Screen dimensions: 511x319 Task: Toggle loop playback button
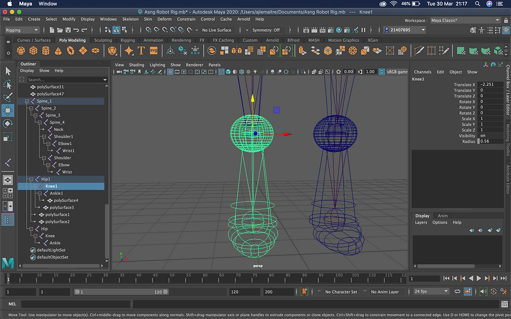point(457,291)
